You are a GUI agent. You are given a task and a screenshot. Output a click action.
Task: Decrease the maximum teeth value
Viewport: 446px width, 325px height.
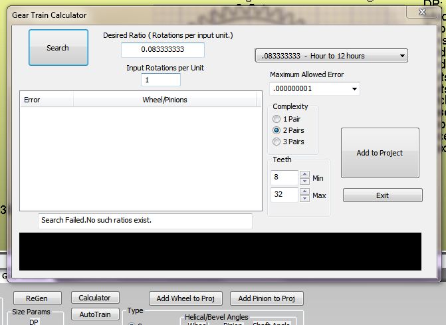(304, 199)
